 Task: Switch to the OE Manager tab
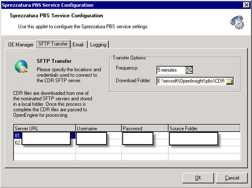21,45
